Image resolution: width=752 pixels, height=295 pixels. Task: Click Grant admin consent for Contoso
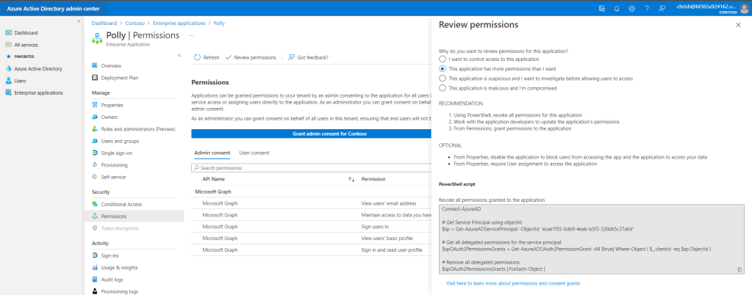coord(309,134)
